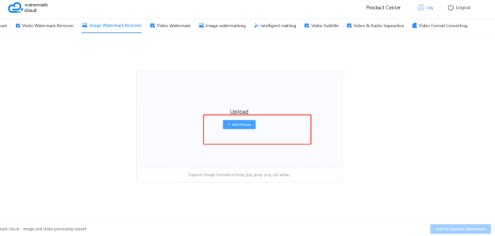
Task: Click the Upload label text
Action: (239, 112)
